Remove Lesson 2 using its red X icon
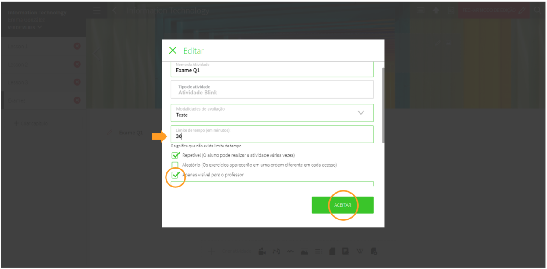Screen dimensions: 547x269 pyautogui.click(x=77, y=64)
